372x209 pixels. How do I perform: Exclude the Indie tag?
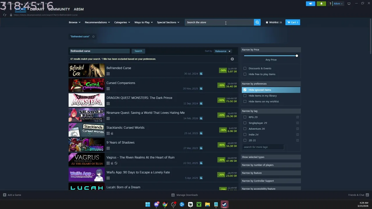(x=298, y=134)
